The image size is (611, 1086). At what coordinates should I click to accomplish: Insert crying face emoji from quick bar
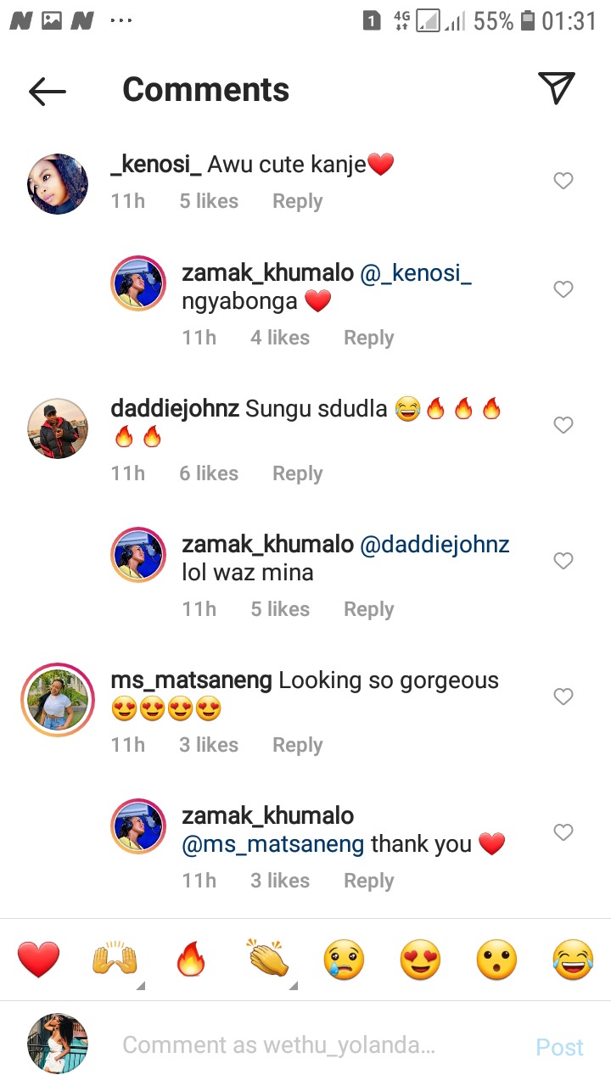(x=344, y=961)
